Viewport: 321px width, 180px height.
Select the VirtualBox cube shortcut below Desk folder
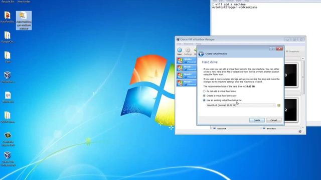(x=8, y=77)
